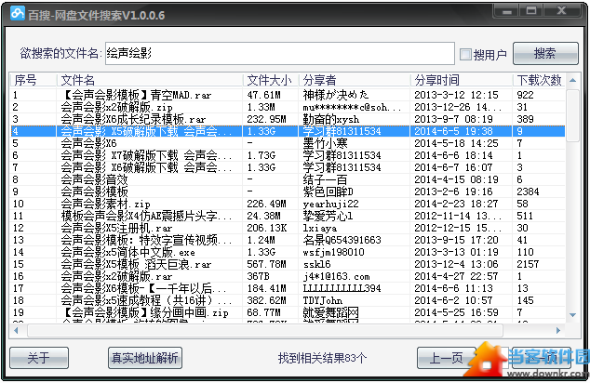This screenshot has width=590, height=383.
Task: Click download count 2157
Action: point(528,264)
